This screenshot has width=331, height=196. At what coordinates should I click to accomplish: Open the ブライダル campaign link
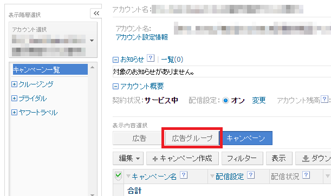[x=33, y=99]
